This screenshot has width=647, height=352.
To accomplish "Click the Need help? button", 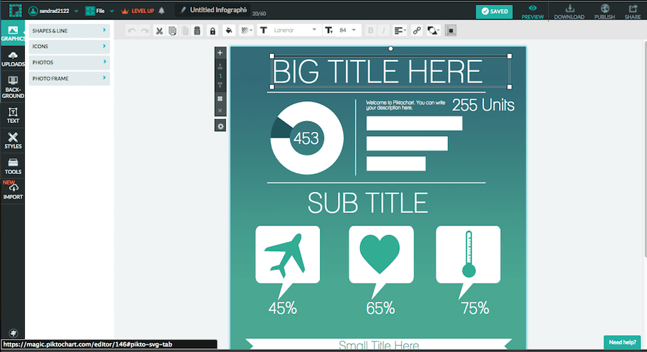I will [x=622, y=342].
